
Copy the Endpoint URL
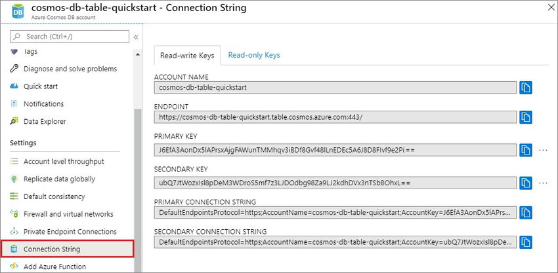point(526,117)
